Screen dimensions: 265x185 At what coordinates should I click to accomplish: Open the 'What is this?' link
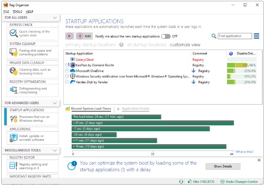[244, 152]
